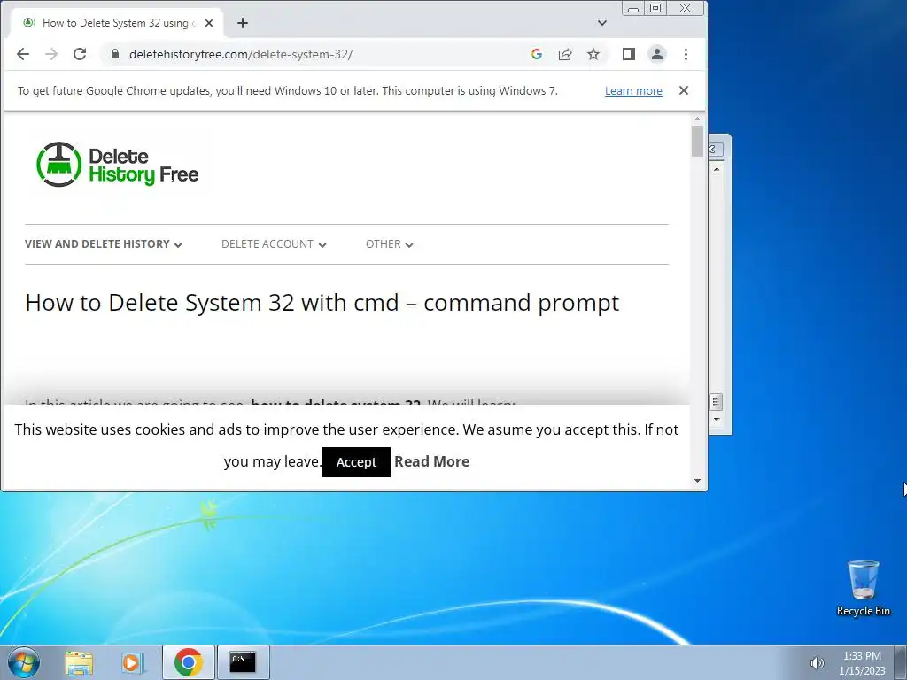The image size is (907, 680).
Task: Reload the page with the refresh icon
Action: click(80, 54)
